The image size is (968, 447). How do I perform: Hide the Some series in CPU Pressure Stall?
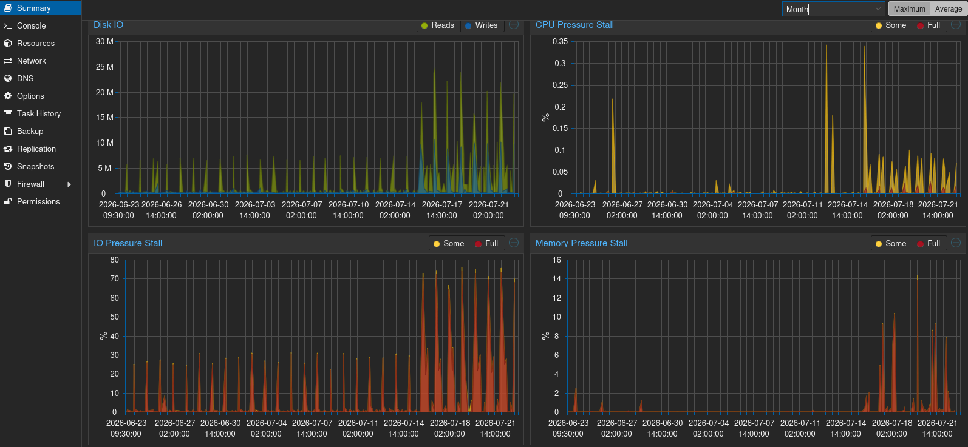(891, 25)
